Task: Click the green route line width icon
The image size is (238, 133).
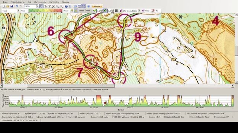Action: (94, 11)
